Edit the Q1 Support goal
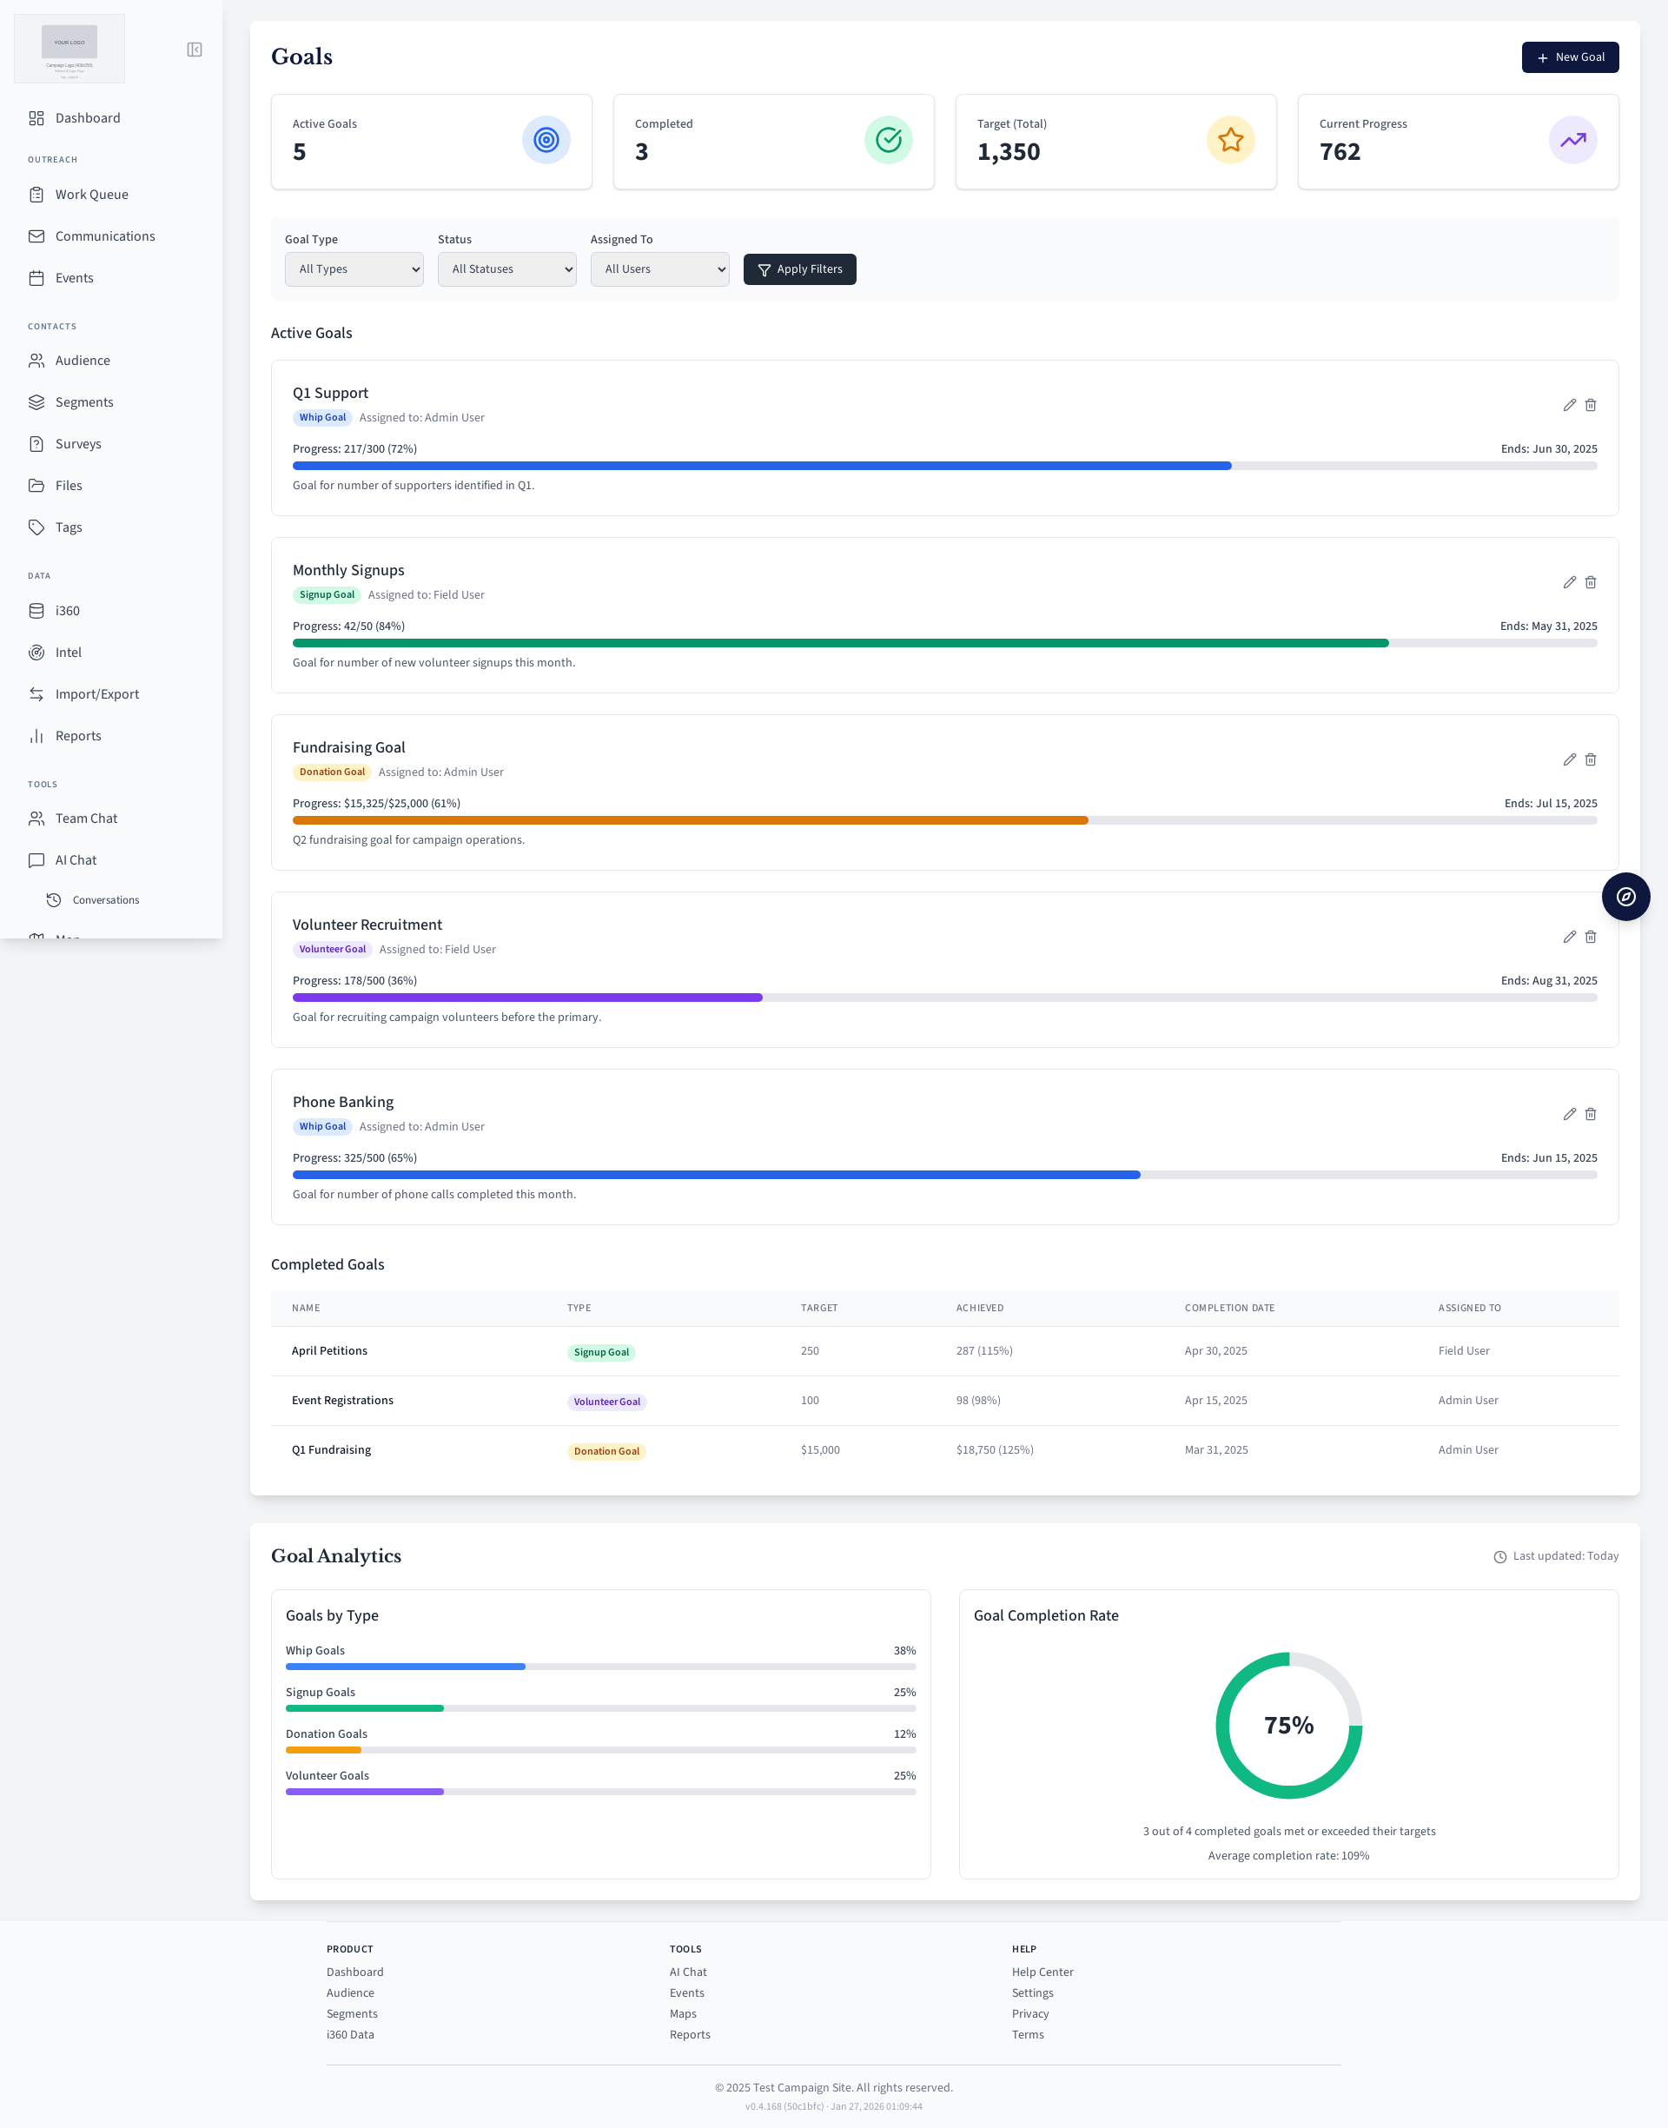This screenshot has width=1668, height=2128. tap(1568, 405)
